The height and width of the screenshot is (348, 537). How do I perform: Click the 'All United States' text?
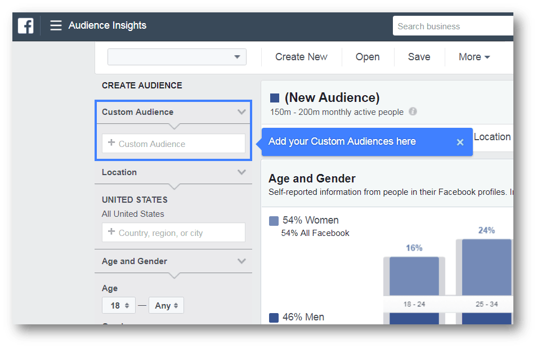(133, 214)
